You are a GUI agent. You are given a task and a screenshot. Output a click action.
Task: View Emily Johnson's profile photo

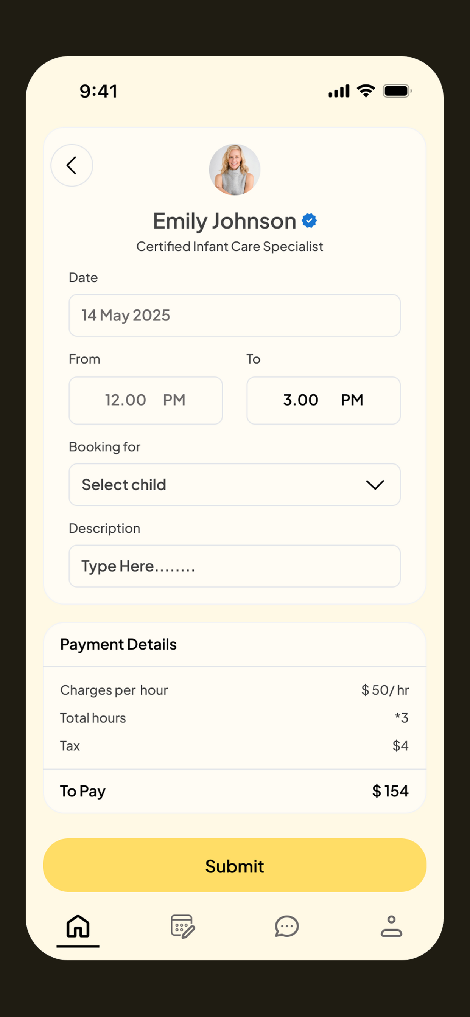(235, 169)
